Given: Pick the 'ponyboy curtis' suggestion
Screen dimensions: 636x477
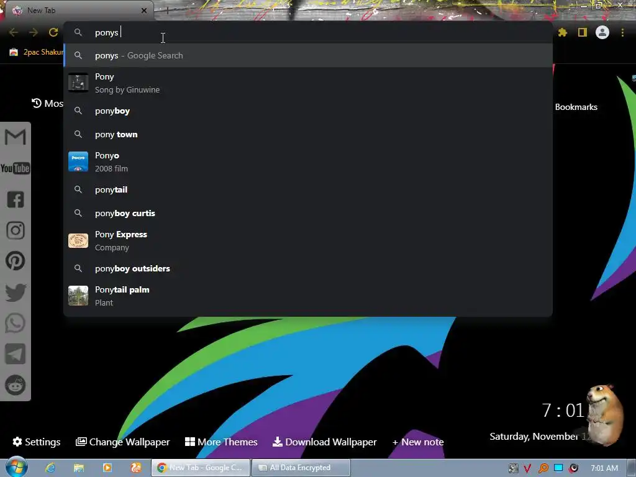Looking at the screenshot, I should coord(308,213).
